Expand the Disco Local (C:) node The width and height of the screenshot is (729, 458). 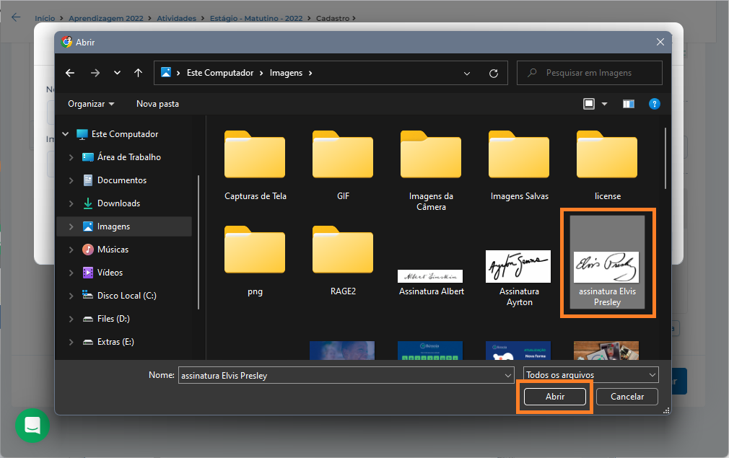(71, 296)
